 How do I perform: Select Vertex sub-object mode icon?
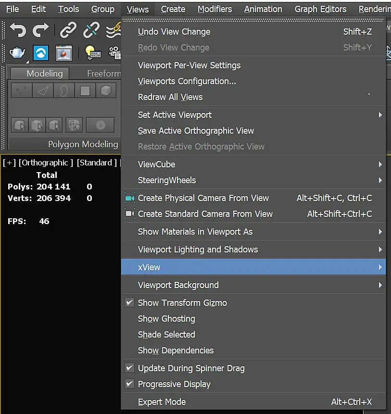pos(22,90)
